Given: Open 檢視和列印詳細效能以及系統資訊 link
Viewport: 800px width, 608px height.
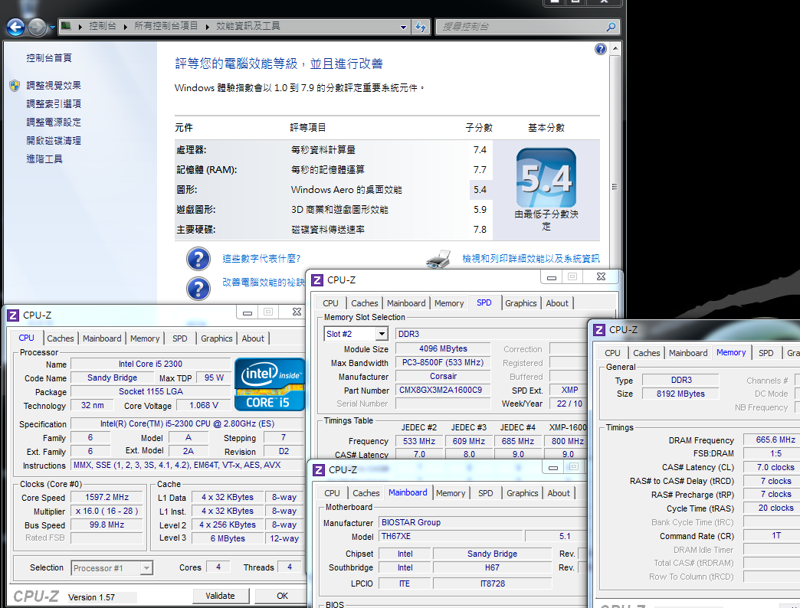Looking at the screenshot, I should pyautogui.click(x=531, y=259).
